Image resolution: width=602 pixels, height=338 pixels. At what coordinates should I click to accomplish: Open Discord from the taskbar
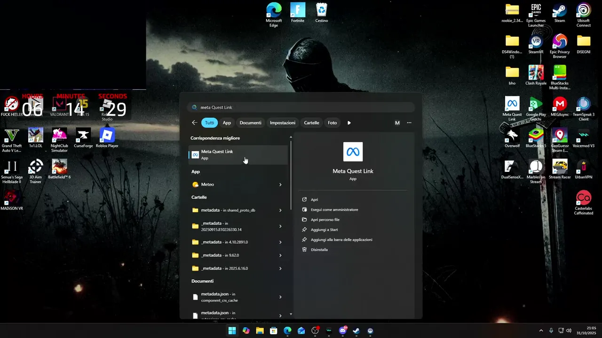click(x=343, y=330)
